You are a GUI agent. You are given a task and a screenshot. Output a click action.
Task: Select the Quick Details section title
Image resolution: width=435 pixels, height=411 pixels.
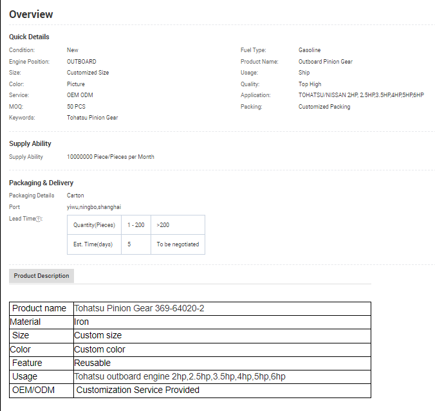tap(29, 37)
